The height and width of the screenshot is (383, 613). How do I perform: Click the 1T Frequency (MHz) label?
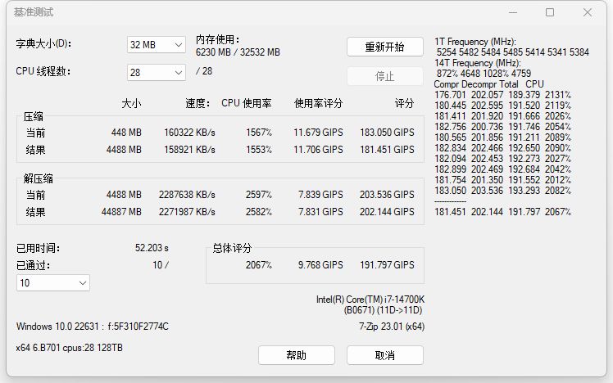click(x=475, y=42)
